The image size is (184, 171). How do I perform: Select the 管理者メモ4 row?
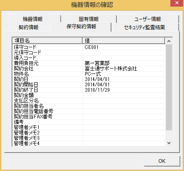89,143
